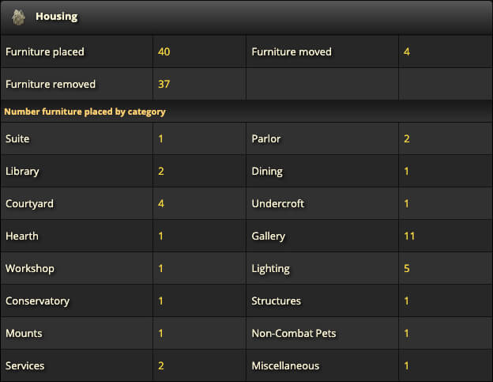The image size is (493, 382).
Task: Collapse the Housing header bar
Action: [x=246, y=17]
